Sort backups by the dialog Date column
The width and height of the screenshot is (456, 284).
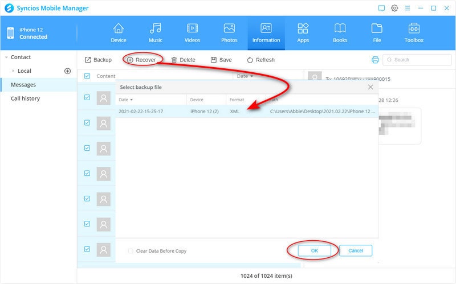coord(125,100)
